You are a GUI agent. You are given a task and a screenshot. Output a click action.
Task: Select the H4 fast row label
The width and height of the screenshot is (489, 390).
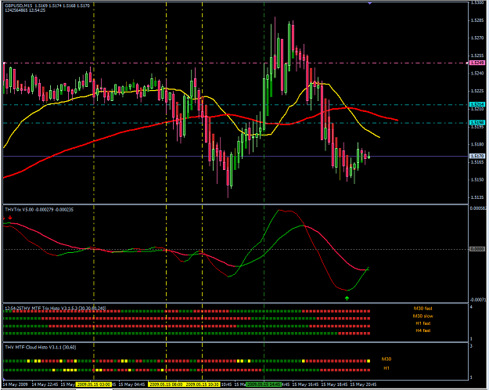pos(422,330)
